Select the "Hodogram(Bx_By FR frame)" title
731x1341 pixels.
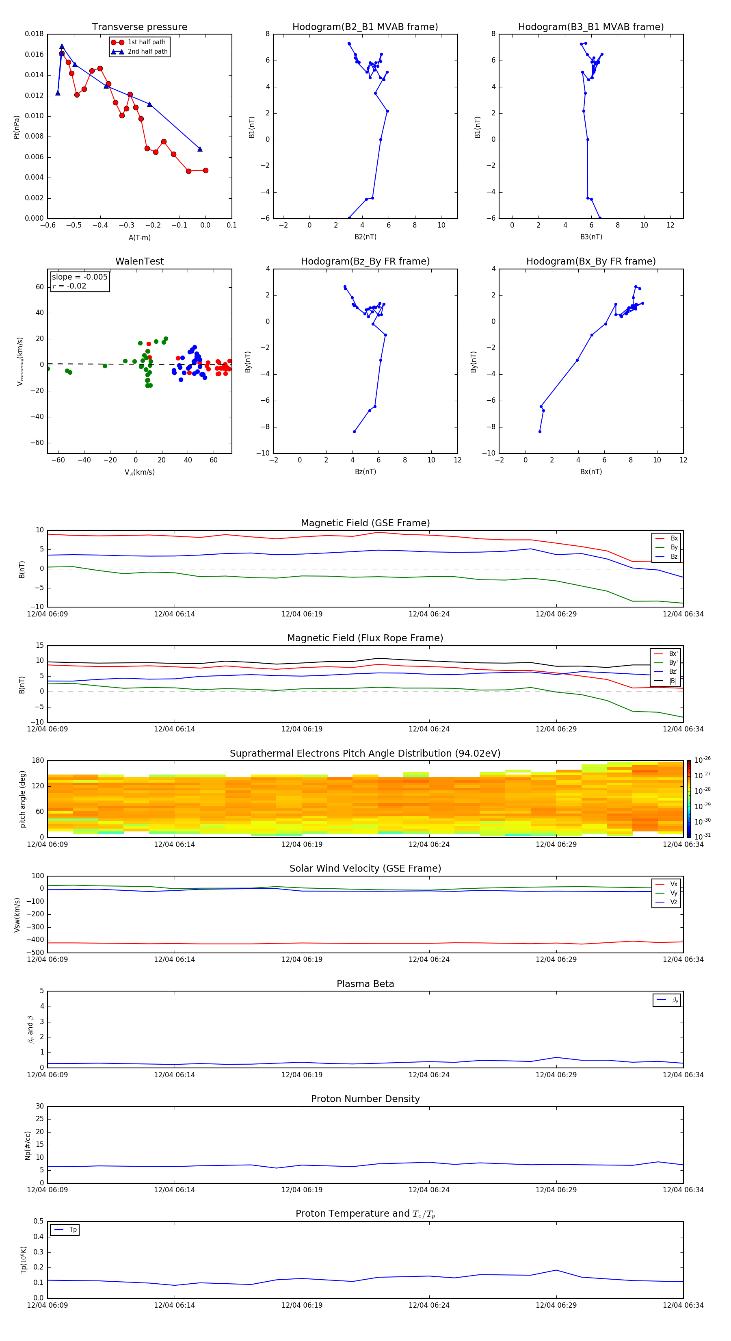point(591,261)
